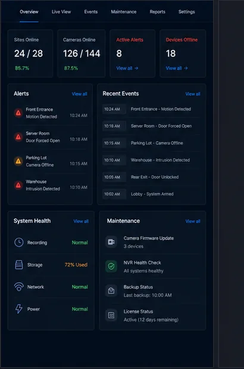This screenshot has height=369, width=244.
Task: Click the NVR Health Check shield icon
Action: coord(111,266)
